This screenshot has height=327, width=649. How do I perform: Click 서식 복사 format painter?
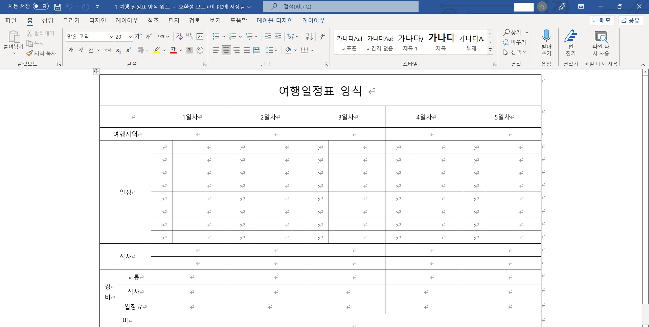(41, 53)
